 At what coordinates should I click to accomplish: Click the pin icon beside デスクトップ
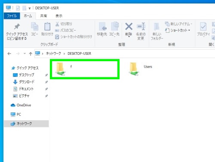(46, 75)
